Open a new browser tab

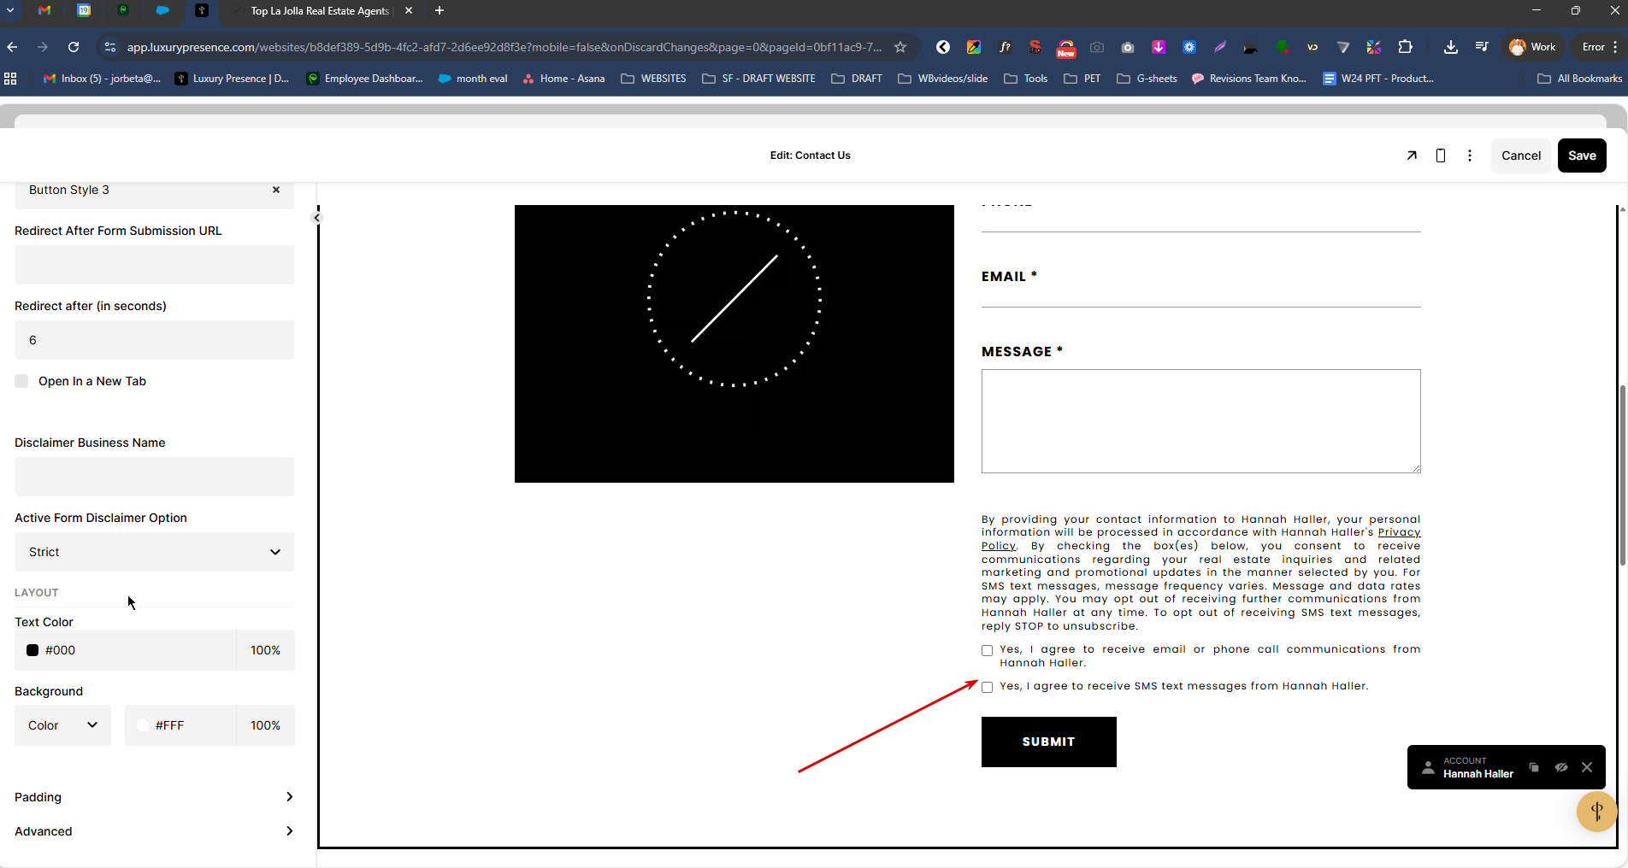click(439, 10)
